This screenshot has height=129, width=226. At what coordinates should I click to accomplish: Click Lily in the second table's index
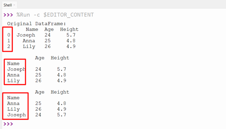(13, 81)
